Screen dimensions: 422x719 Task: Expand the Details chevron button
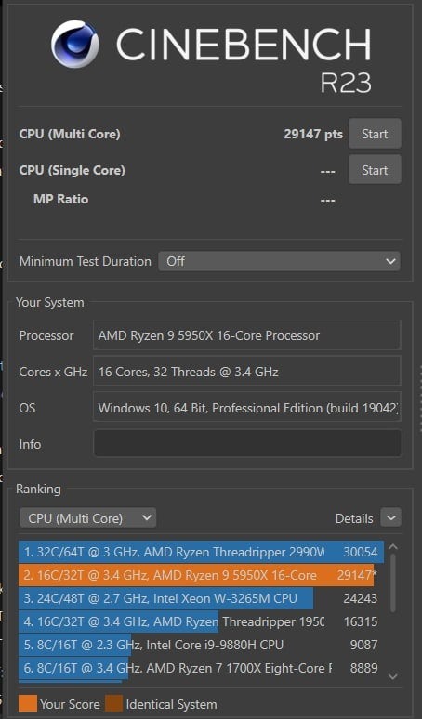[x=390, y=518]
